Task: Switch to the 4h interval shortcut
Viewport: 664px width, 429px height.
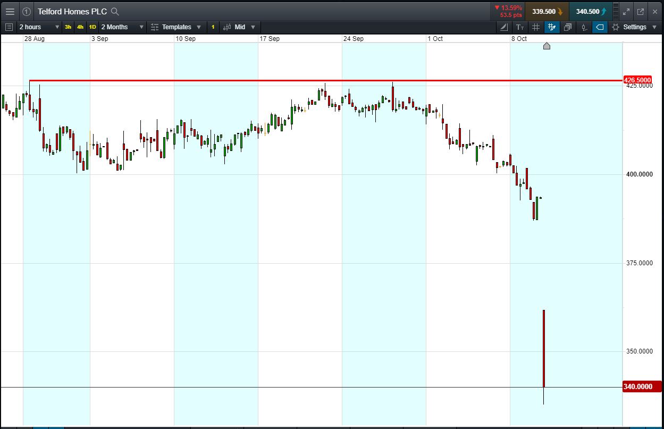Action: [80, 27]
